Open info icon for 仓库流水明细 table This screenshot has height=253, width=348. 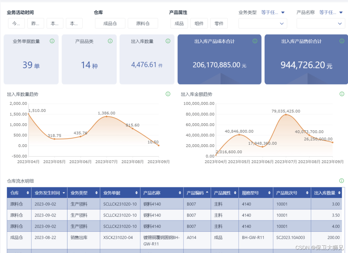[x=342, y=181]
